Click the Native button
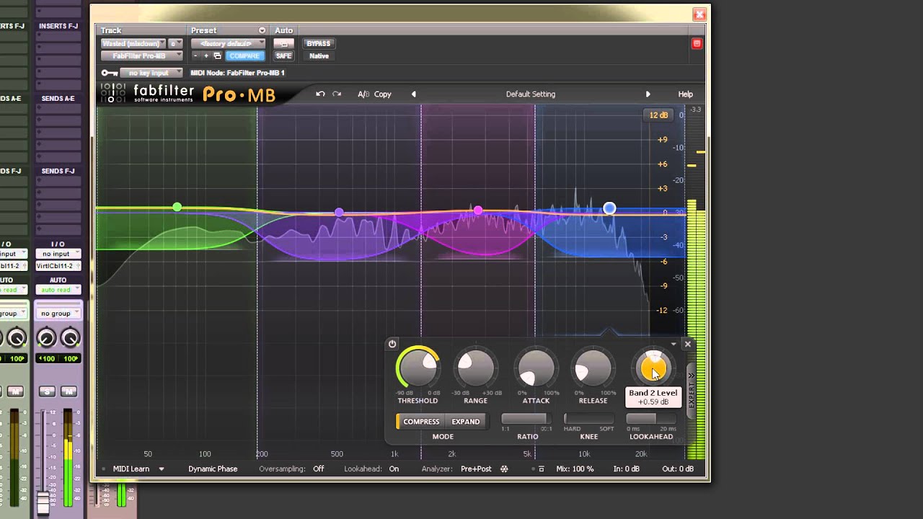 tap(319, 56)
